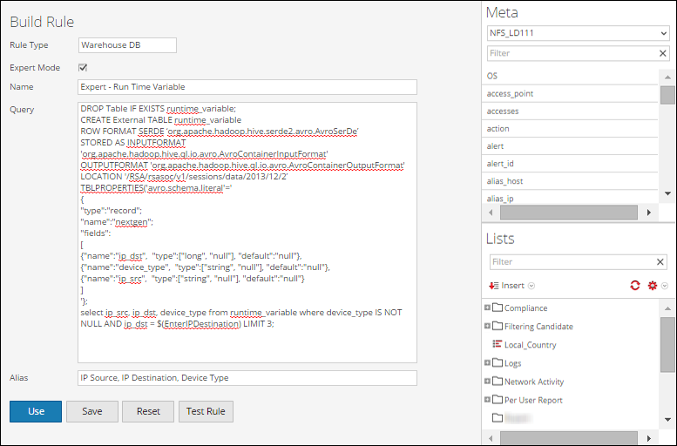
Task: Click into the Alias text field
Action: 247,378
